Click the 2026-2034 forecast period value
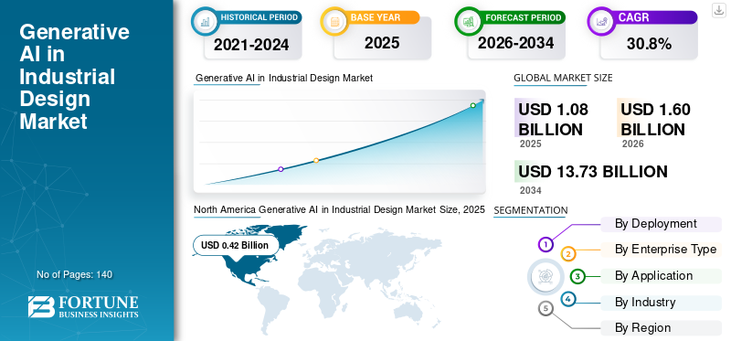Image resolution: width=731 pixels, height=341 pixels. click(x=515, y=43)
